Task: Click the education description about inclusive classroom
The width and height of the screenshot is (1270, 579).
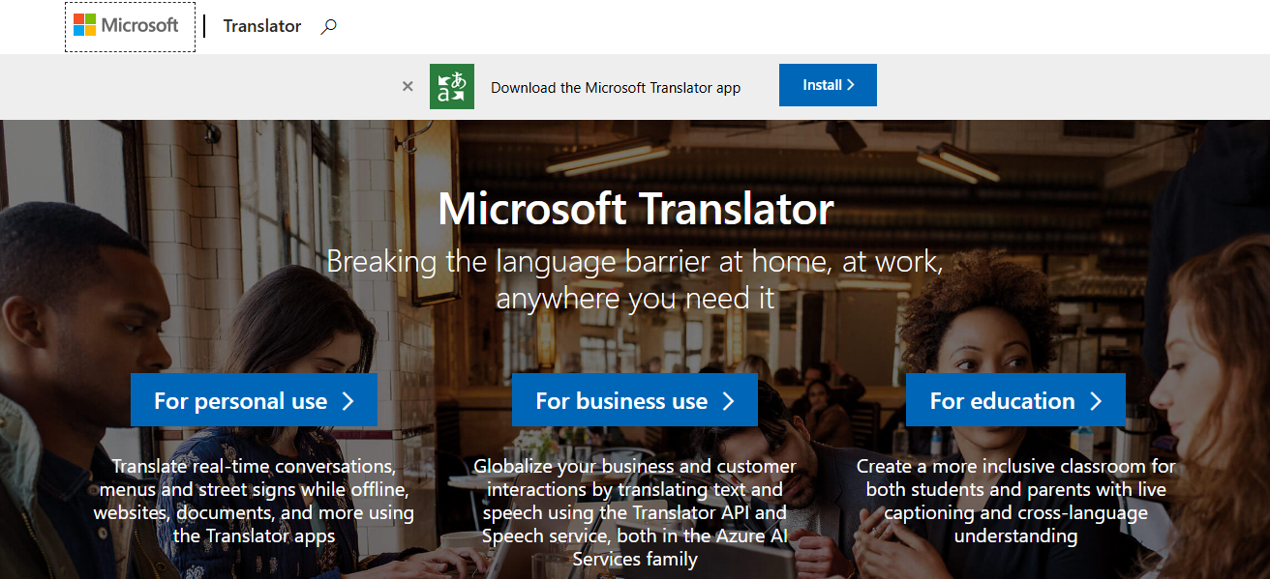Action: click(x=1015, y=501)
